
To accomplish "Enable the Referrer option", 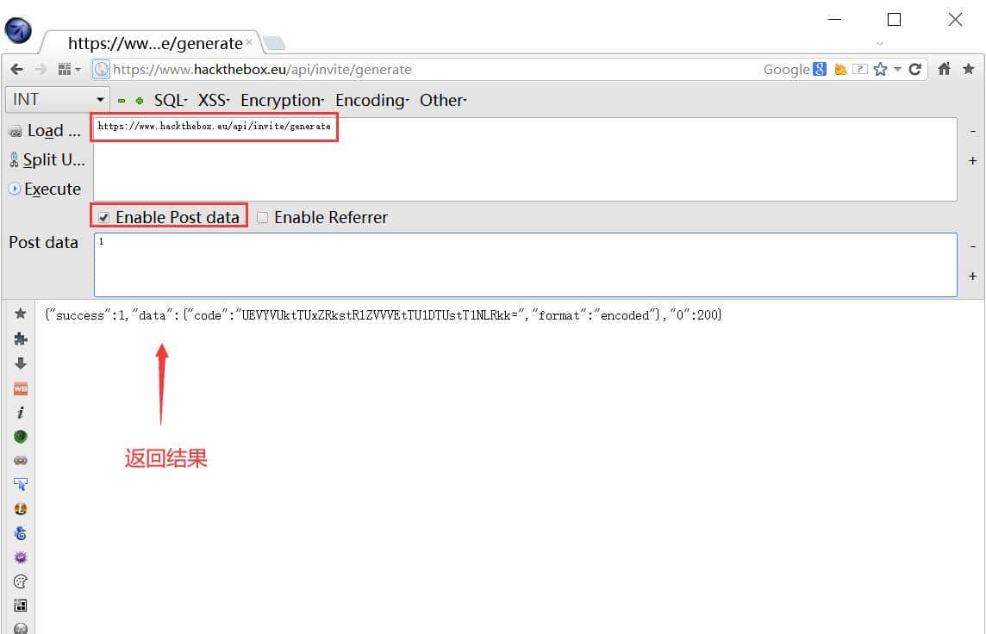I will coord(262,217).
